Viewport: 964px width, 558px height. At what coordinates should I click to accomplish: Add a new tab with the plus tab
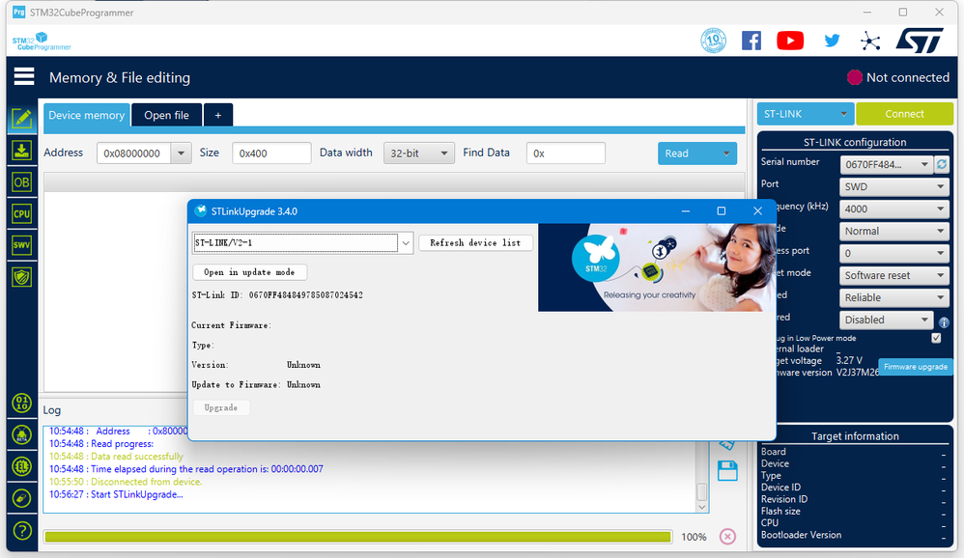tap(217, 115)
